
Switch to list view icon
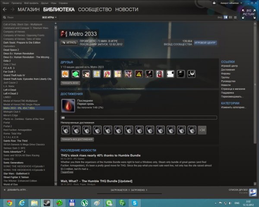(x=231, y=17)
